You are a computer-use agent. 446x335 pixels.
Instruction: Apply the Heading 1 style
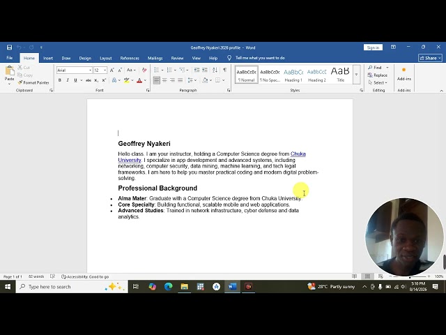point(293,75)
